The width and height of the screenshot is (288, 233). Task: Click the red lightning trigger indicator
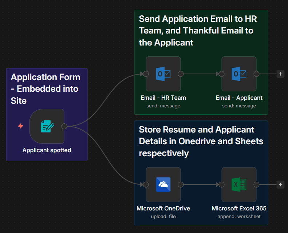tap(20, 126)
